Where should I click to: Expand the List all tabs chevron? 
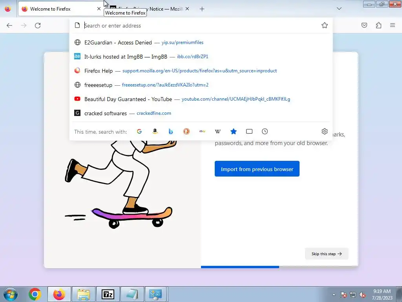tap(339, 9)
